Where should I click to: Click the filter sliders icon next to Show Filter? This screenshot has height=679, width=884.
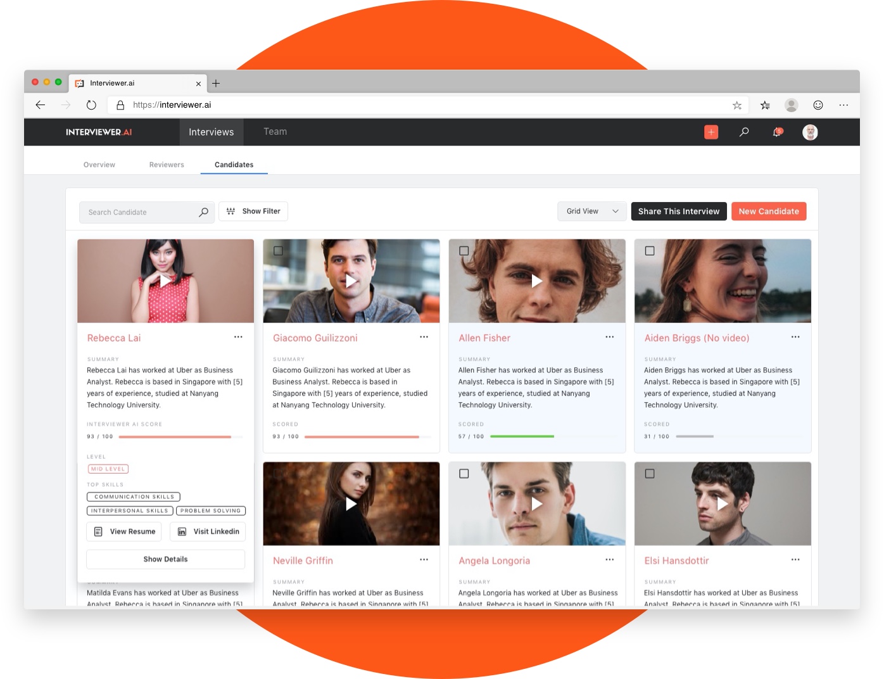tap(231, 211)
